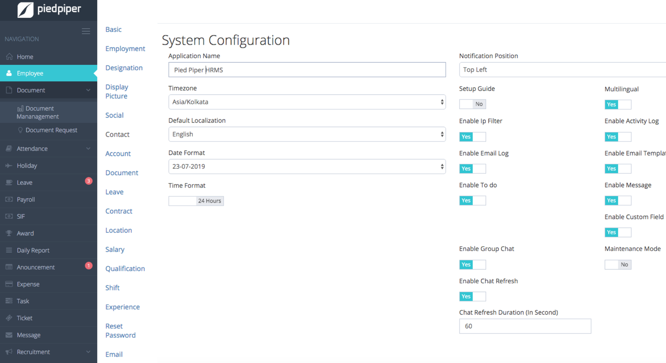666x363 pixels.
Task: Toggle Maintenance Mode switch
Action: pos(618,264)
